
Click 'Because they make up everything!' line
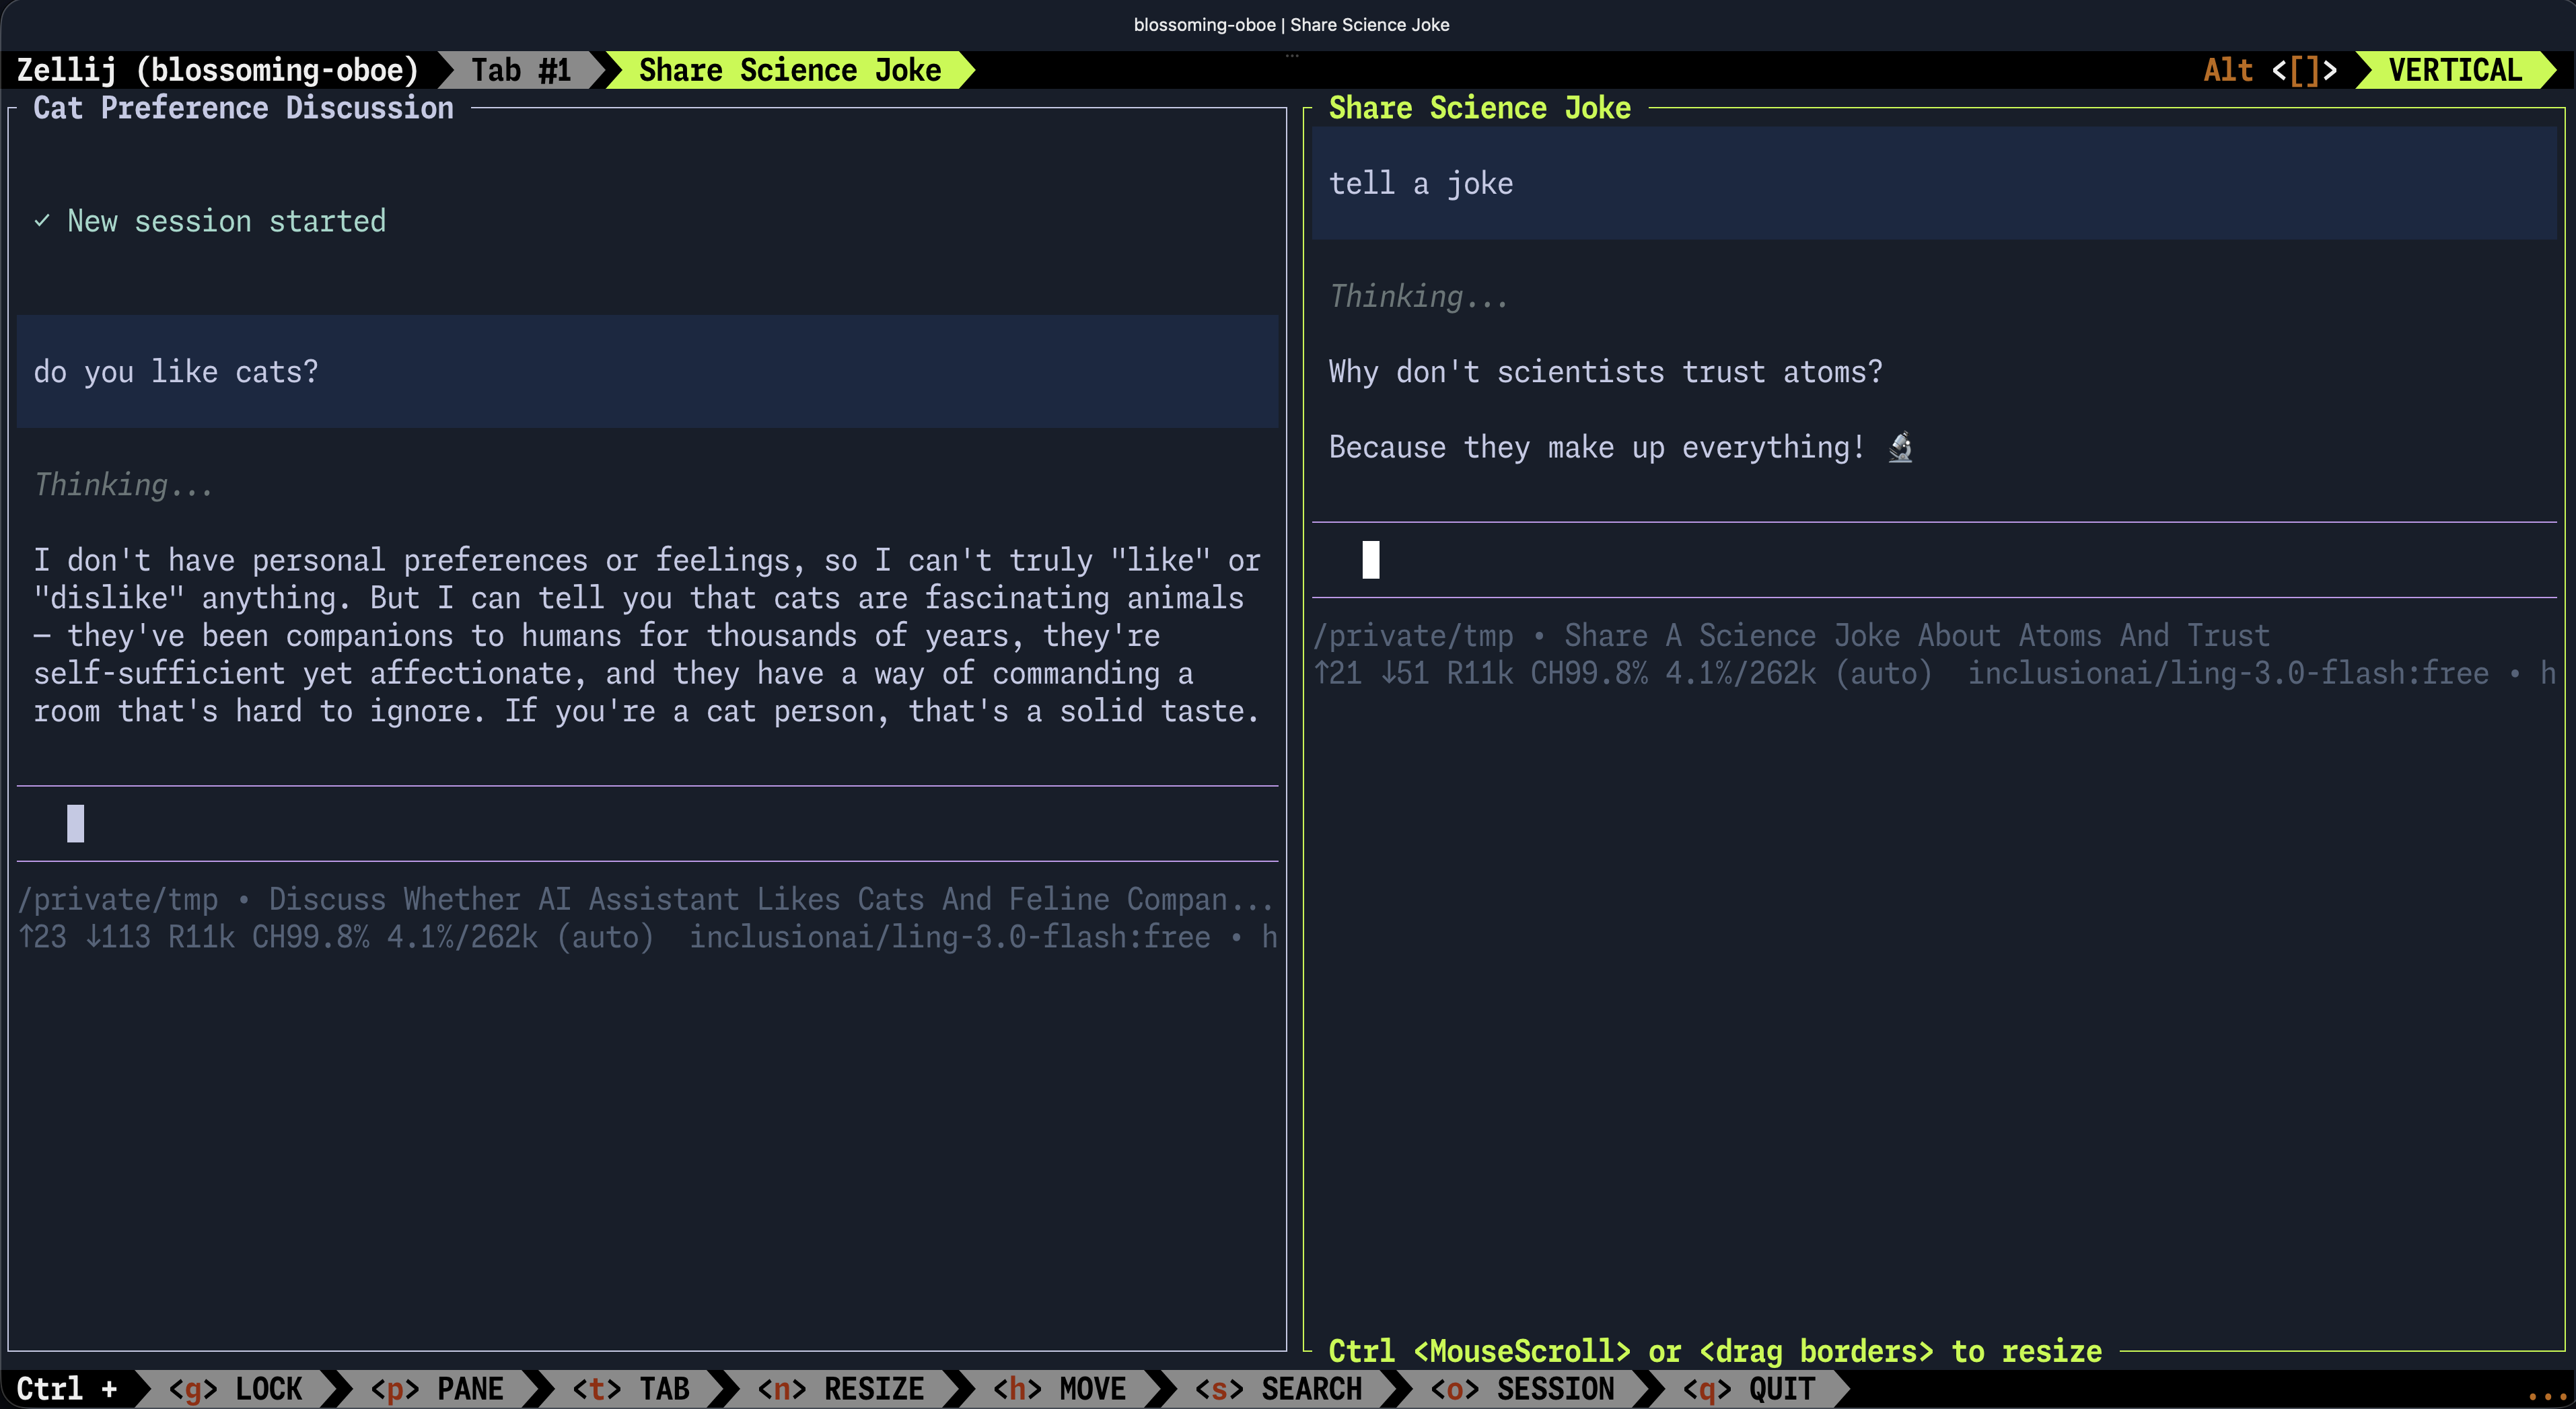click(1596, 447)
